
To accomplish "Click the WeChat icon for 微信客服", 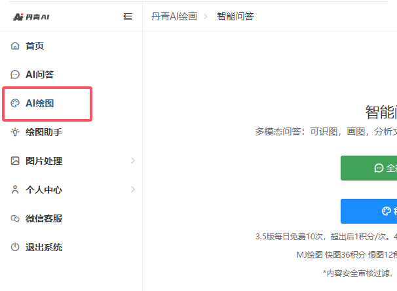I will tap(15, 218).
